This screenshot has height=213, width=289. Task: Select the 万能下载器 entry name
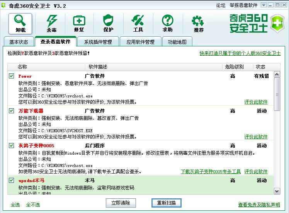tap(31, 111)
